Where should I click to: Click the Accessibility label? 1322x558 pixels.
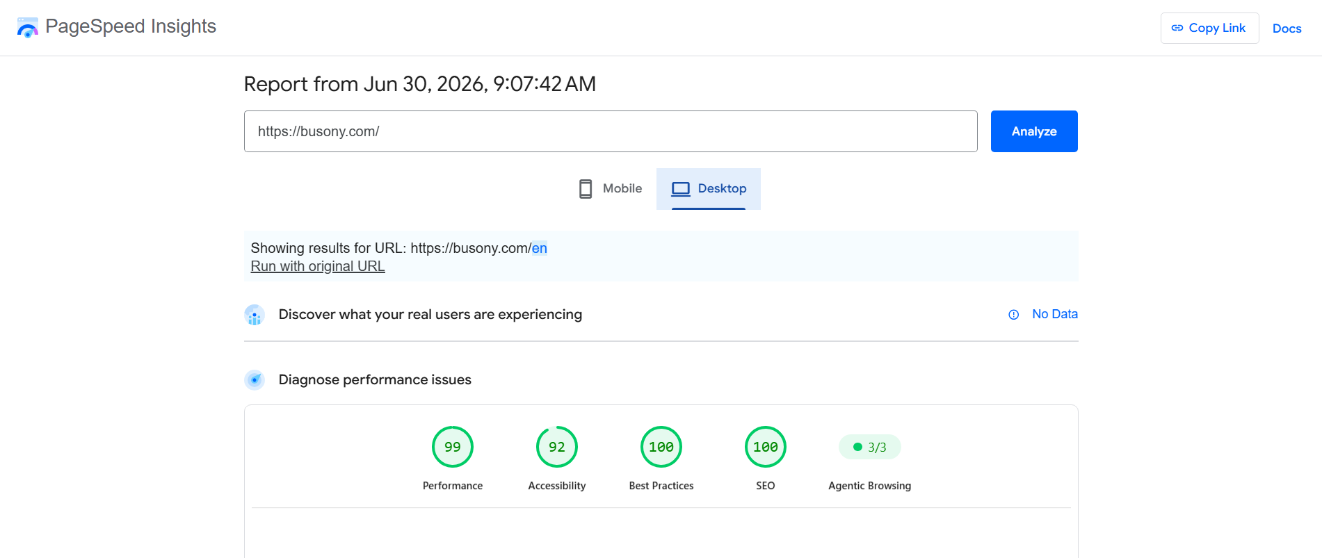click(557, 486)
